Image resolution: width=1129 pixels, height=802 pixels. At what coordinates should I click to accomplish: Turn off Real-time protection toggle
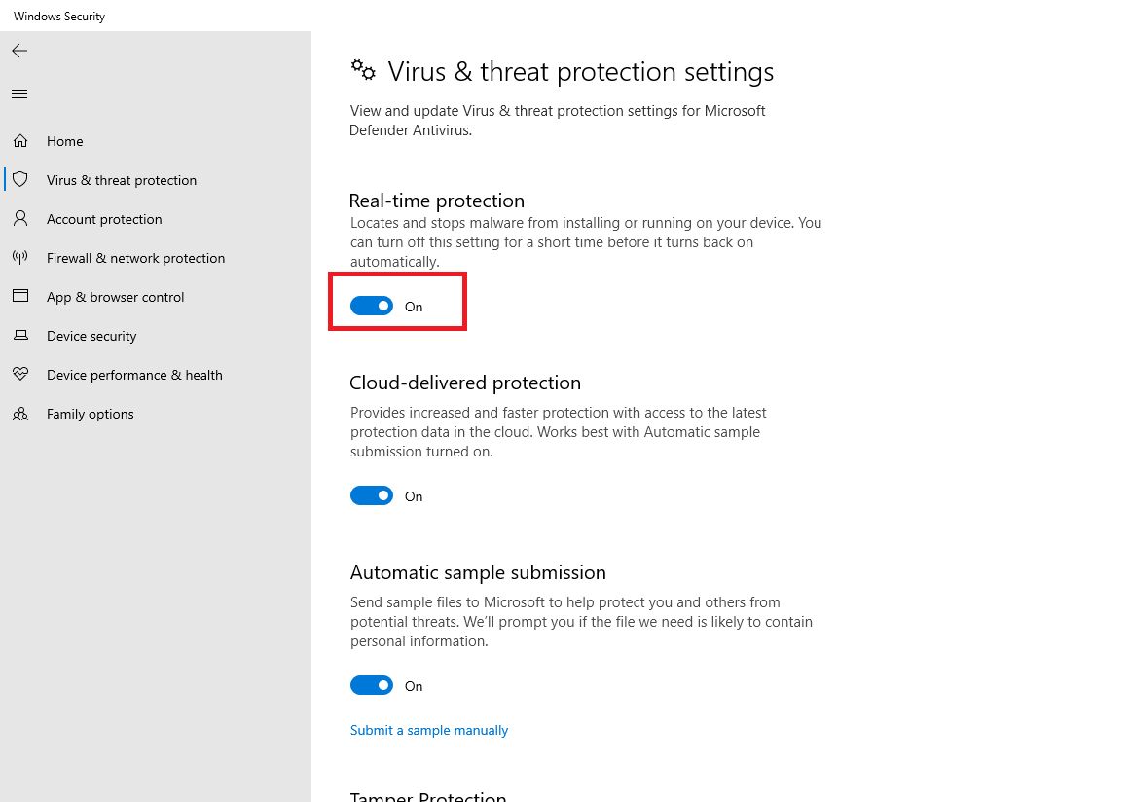372,306
